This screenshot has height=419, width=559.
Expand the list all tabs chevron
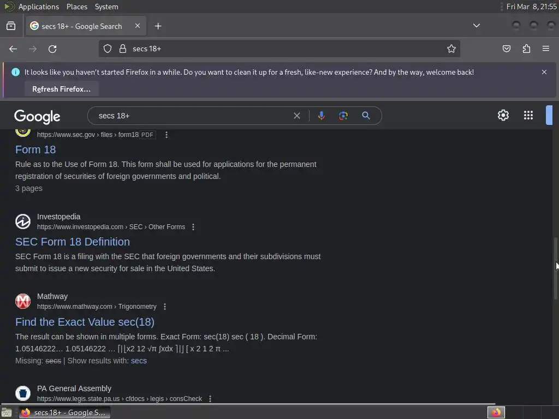click(476, 26)
